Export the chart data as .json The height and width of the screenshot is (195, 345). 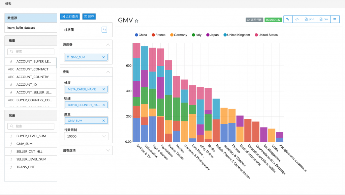[x=309, y=20]
